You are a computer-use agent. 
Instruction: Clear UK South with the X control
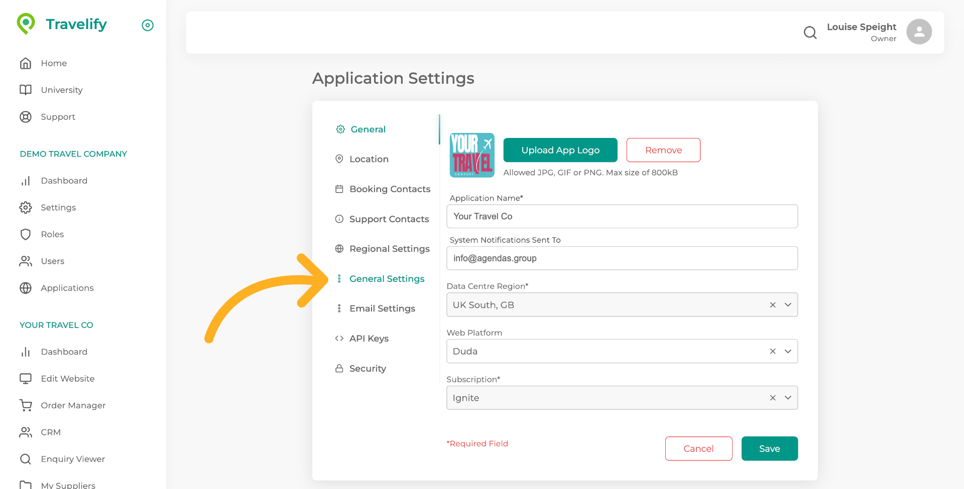tap(772, 304)
